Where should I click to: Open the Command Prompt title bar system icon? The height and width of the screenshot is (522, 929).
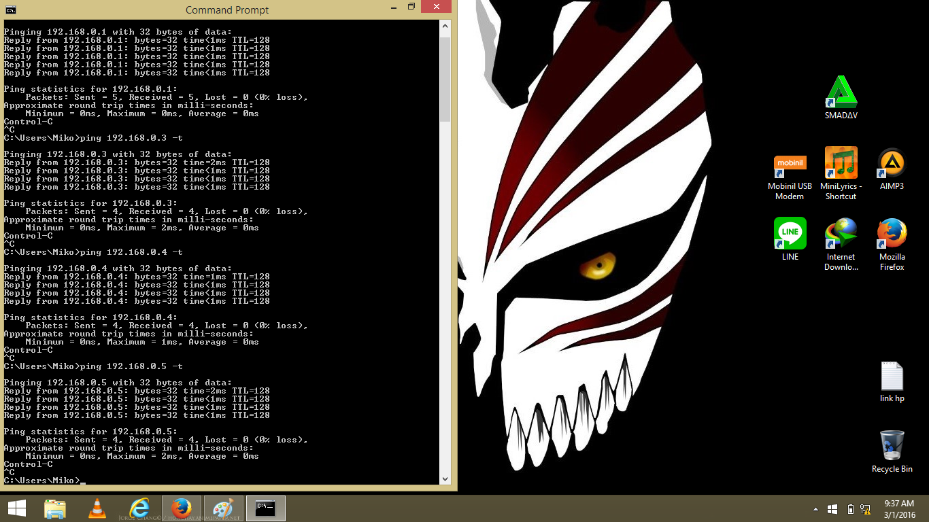tap(10, 10)
